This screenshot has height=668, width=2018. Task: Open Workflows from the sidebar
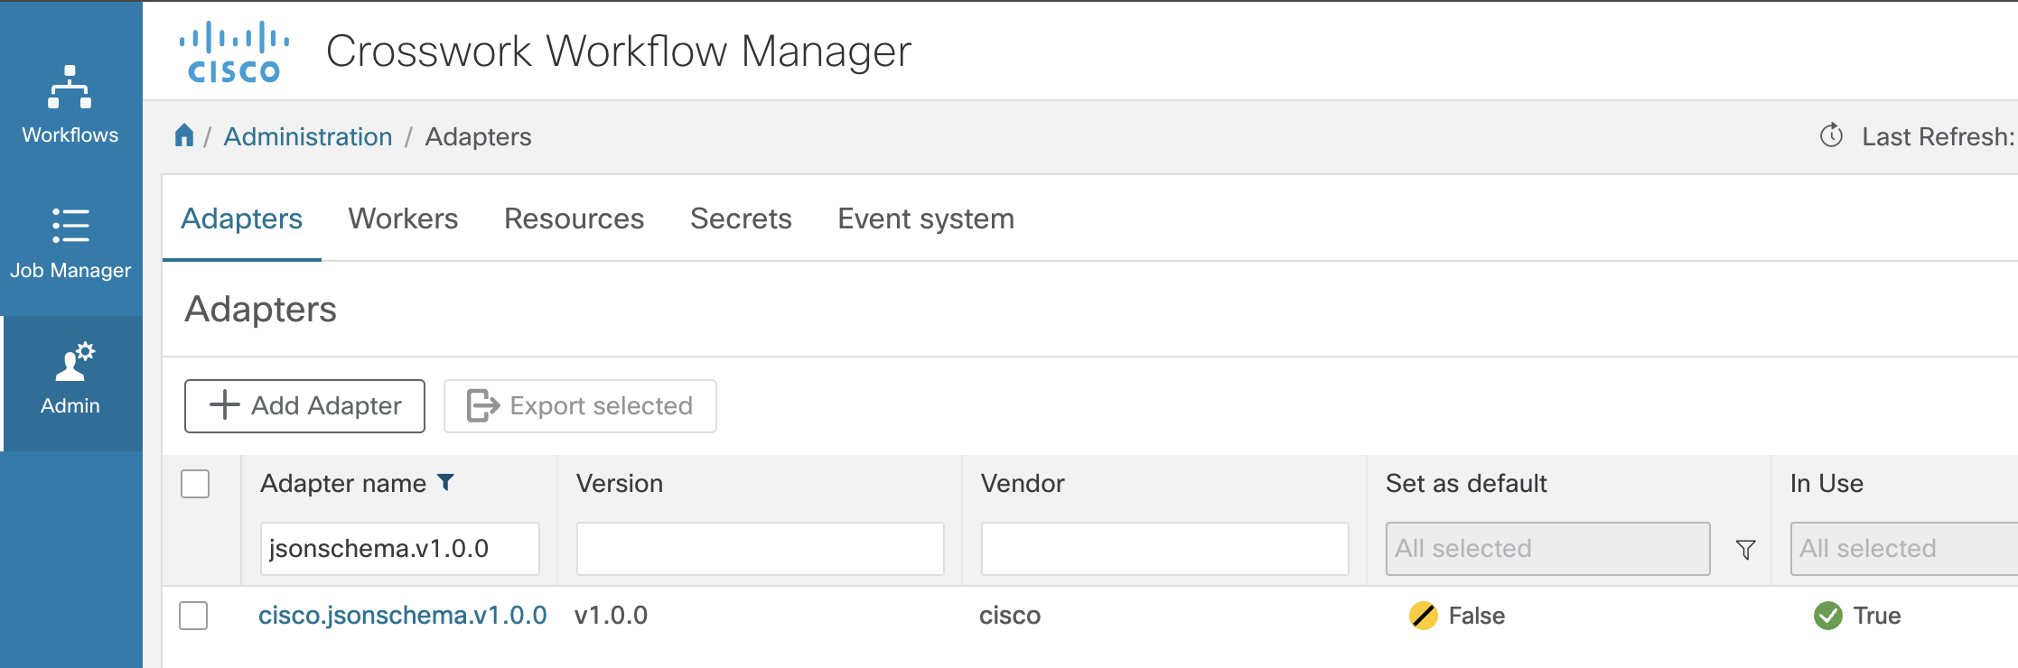70,104
